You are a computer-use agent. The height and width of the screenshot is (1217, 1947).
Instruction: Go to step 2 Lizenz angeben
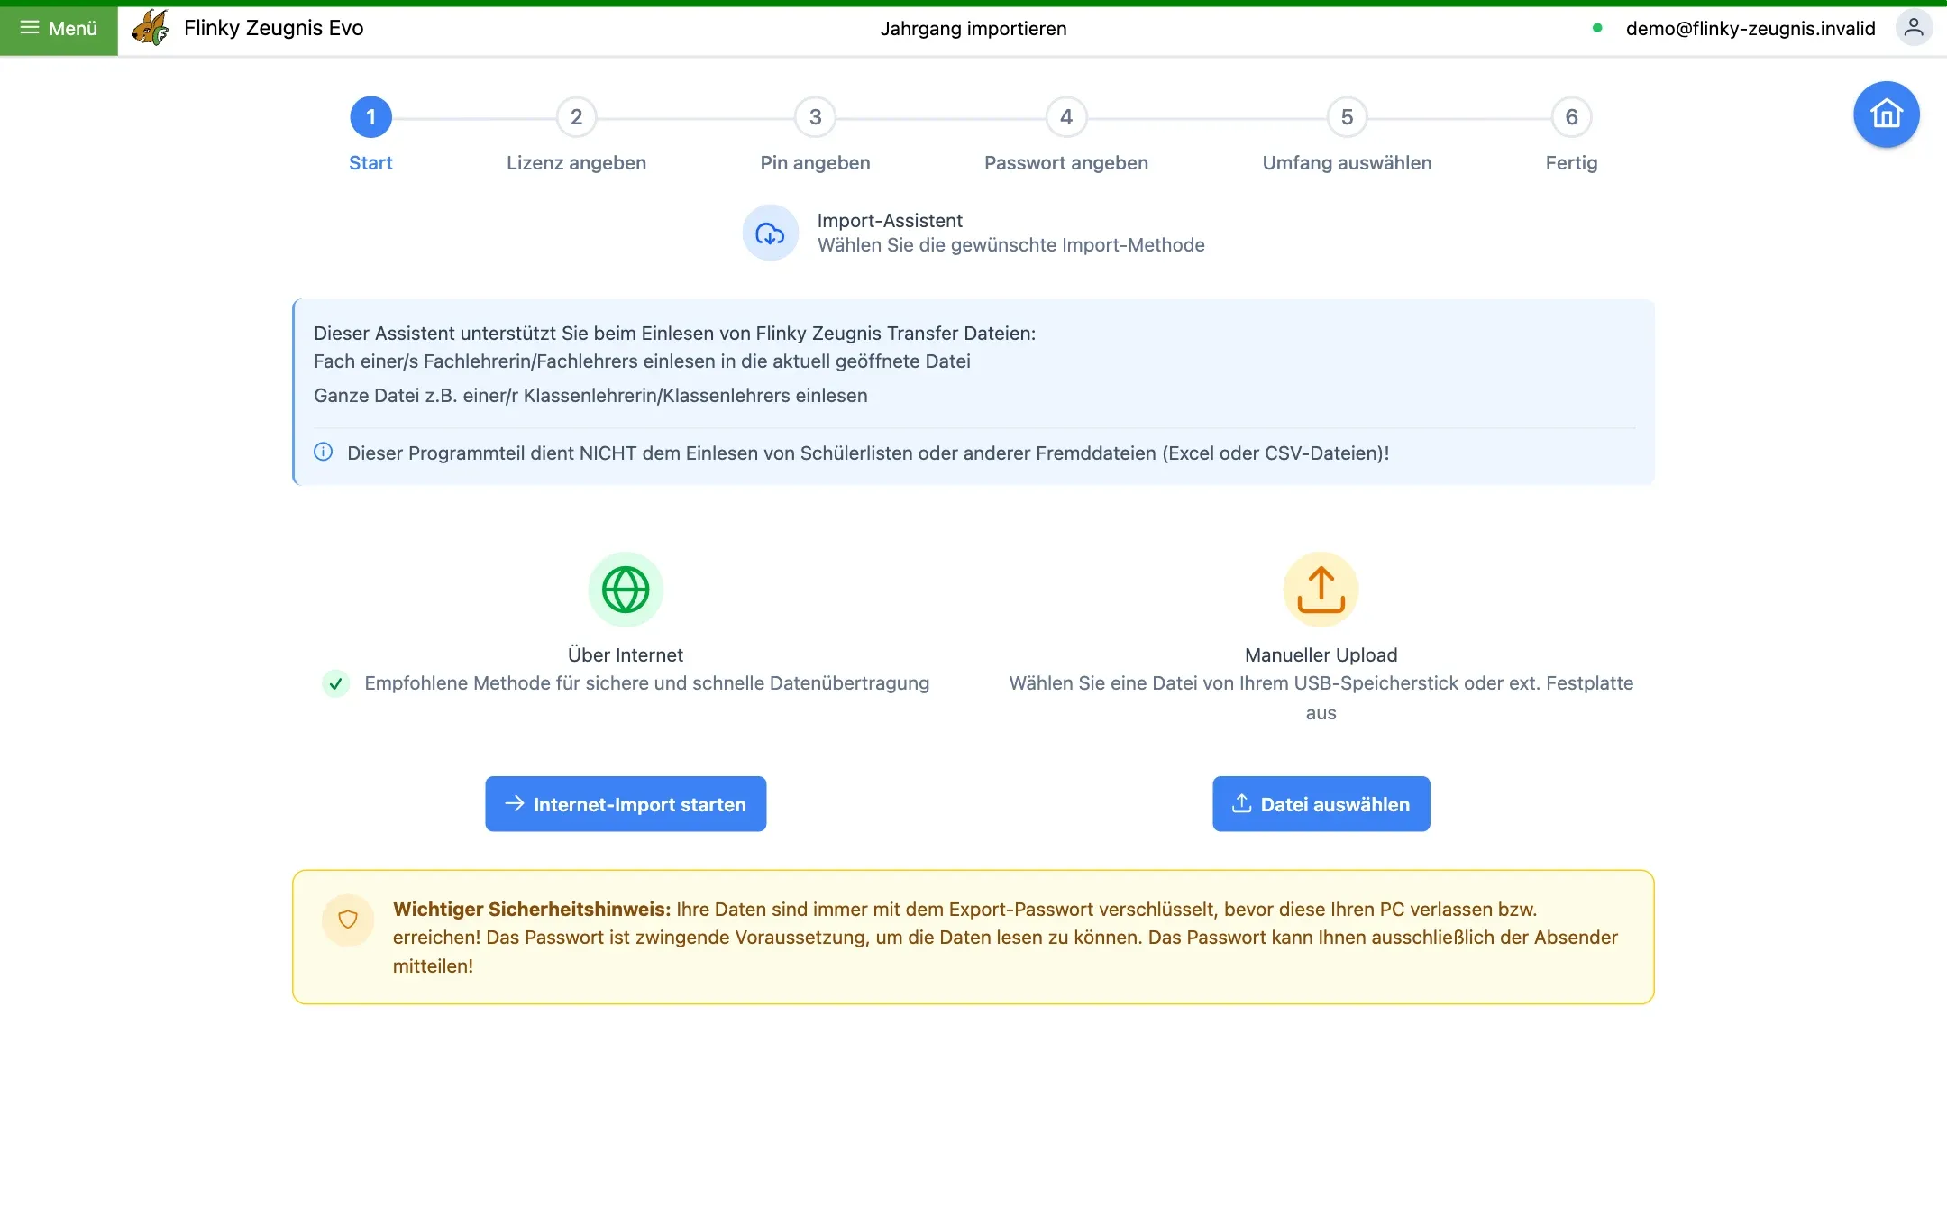pyautogui.click(x=576, y=117)
